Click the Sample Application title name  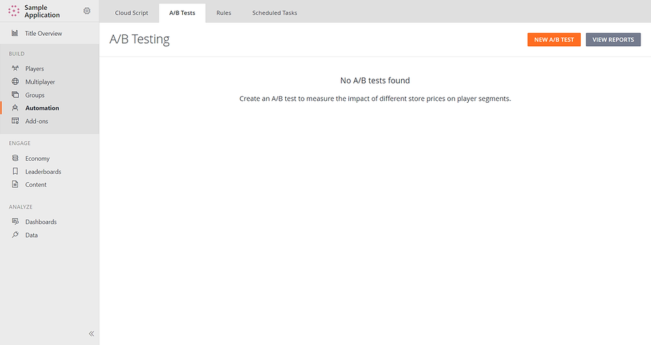pos(42,11)
